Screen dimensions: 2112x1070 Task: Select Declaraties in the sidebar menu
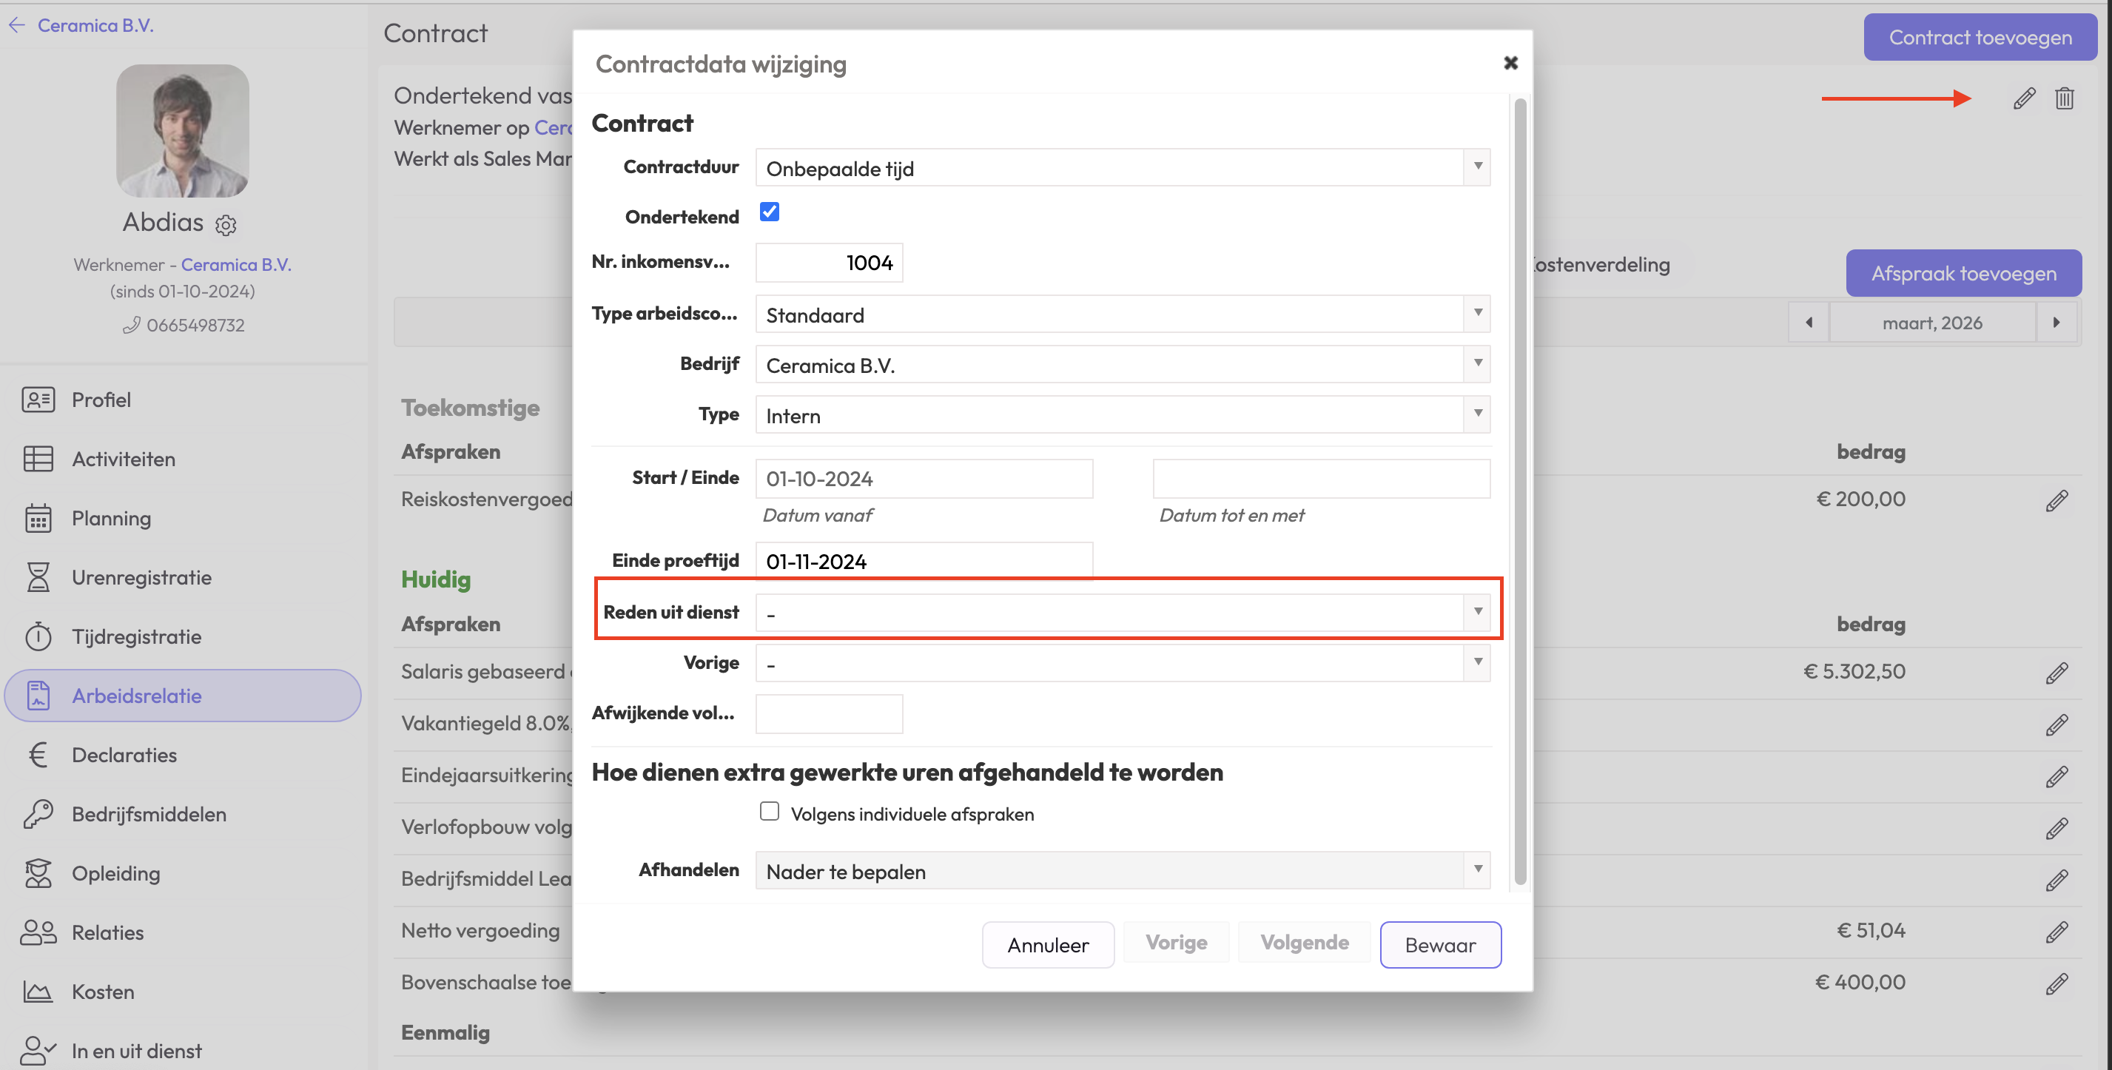[124, 756]
